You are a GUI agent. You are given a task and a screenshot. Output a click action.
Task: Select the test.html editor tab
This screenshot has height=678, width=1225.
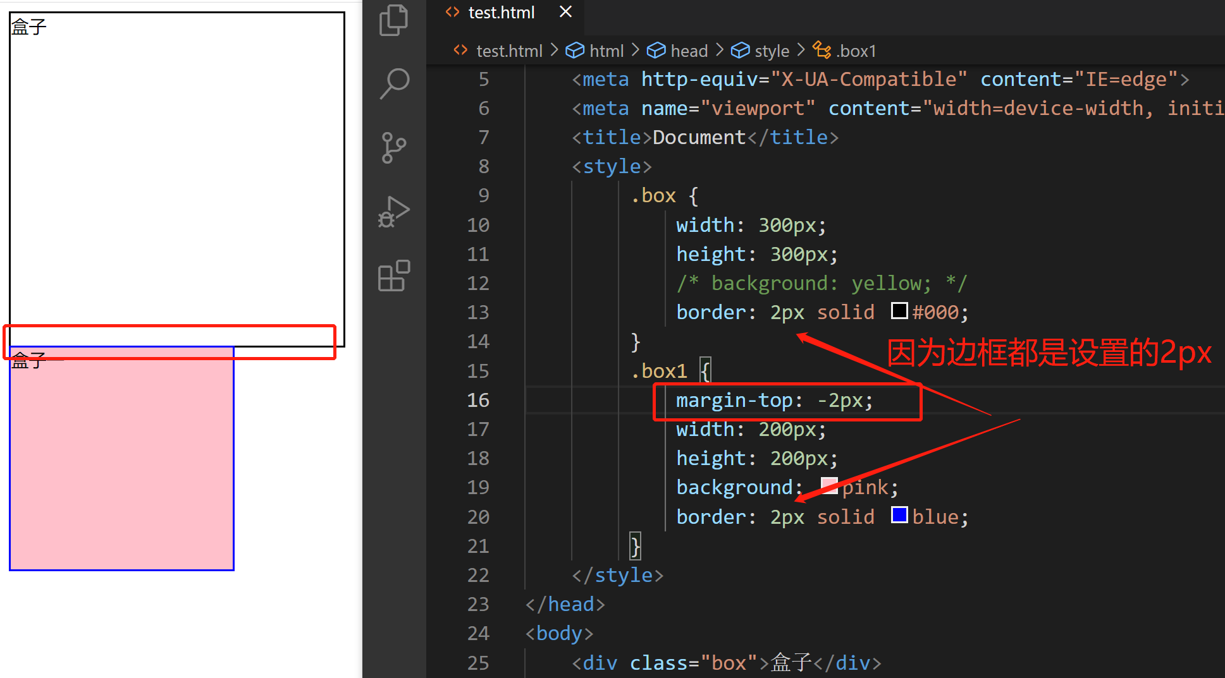501,12
